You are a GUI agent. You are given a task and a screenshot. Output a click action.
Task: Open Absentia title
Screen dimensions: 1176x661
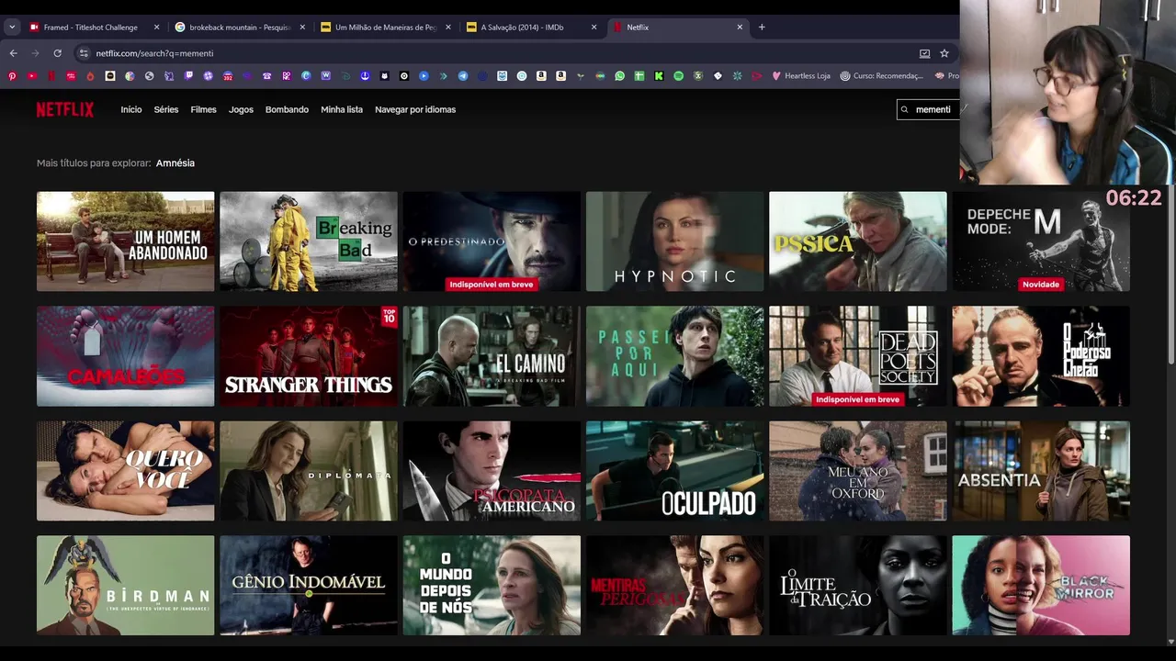[1041, 471]
